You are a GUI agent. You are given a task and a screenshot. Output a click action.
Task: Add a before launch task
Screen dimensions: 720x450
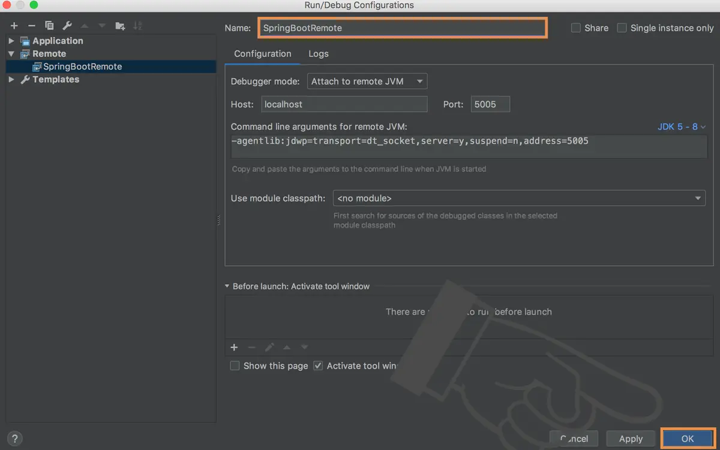pyautogui.click(x=234, y=348)
